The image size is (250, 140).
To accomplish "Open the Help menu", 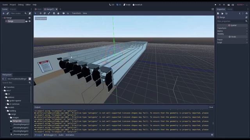I will click(34, 5).
